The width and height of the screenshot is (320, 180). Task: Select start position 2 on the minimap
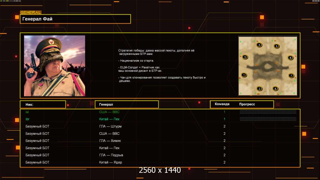(259, 89)
